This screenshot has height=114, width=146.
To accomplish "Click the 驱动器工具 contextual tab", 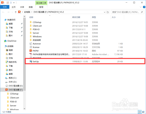I will (x=41, y=3).
